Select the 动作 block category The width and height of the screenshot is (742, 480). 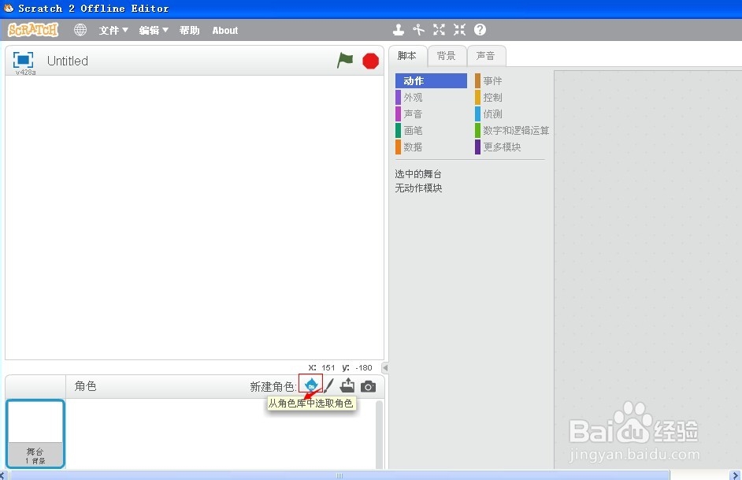pyautogui.click(x=431, y=81)
